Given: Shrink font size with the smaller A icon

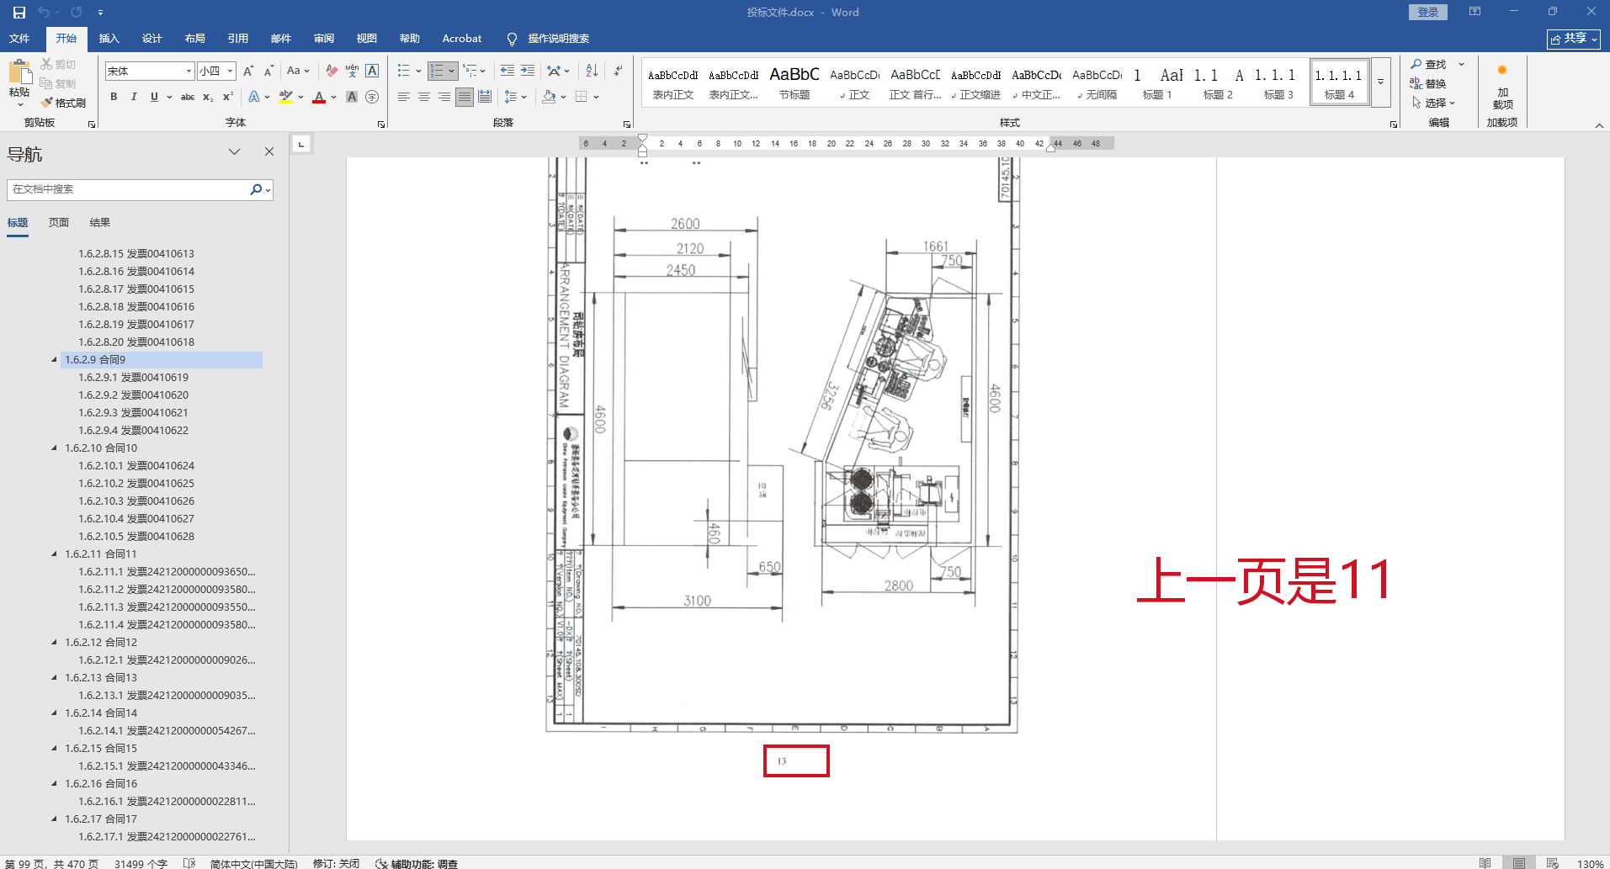Looking at the screenshot, I should click(x=268, y=72).
